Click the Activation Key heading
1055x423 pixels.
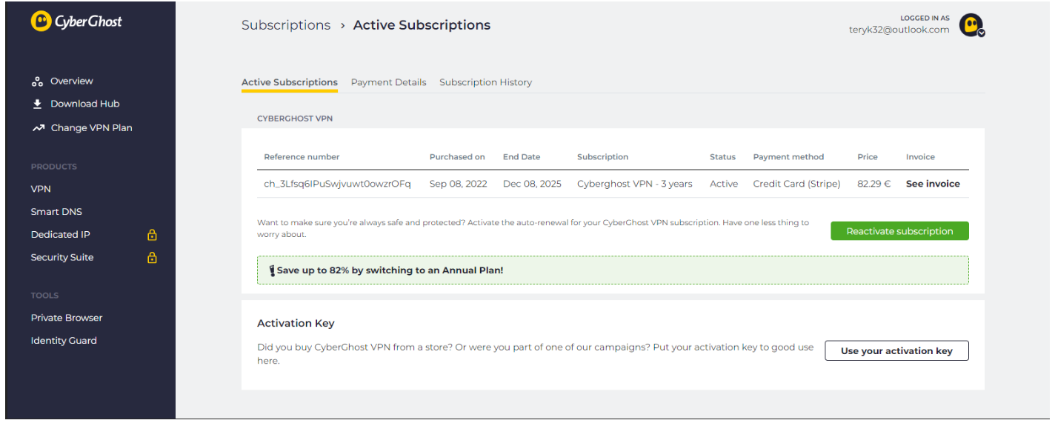(296, 323)
